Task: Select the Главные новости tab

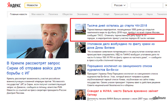Action: 19,14
